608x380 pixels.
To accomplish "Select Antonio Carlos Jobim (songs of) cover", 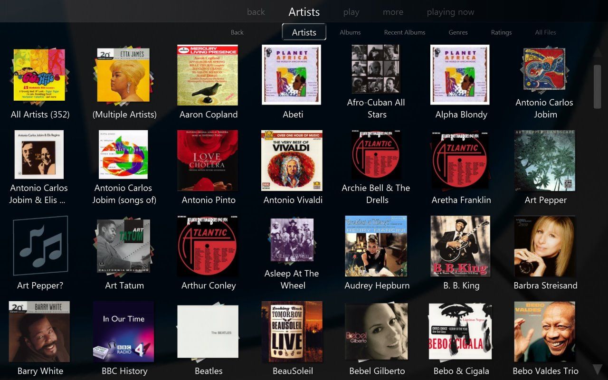I will (123, 154).
